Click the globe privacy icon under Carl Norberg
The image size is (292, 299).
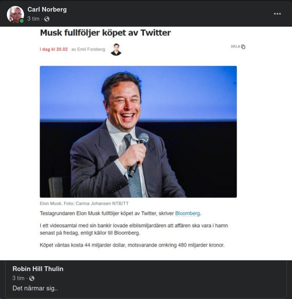[x=47, y=19]
